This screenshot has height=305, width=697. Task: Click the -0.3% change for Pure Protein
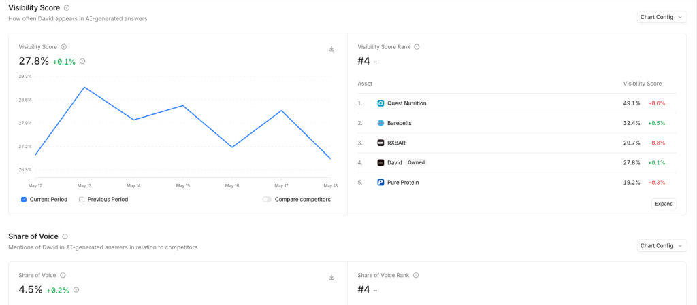(x=657, y=183)
